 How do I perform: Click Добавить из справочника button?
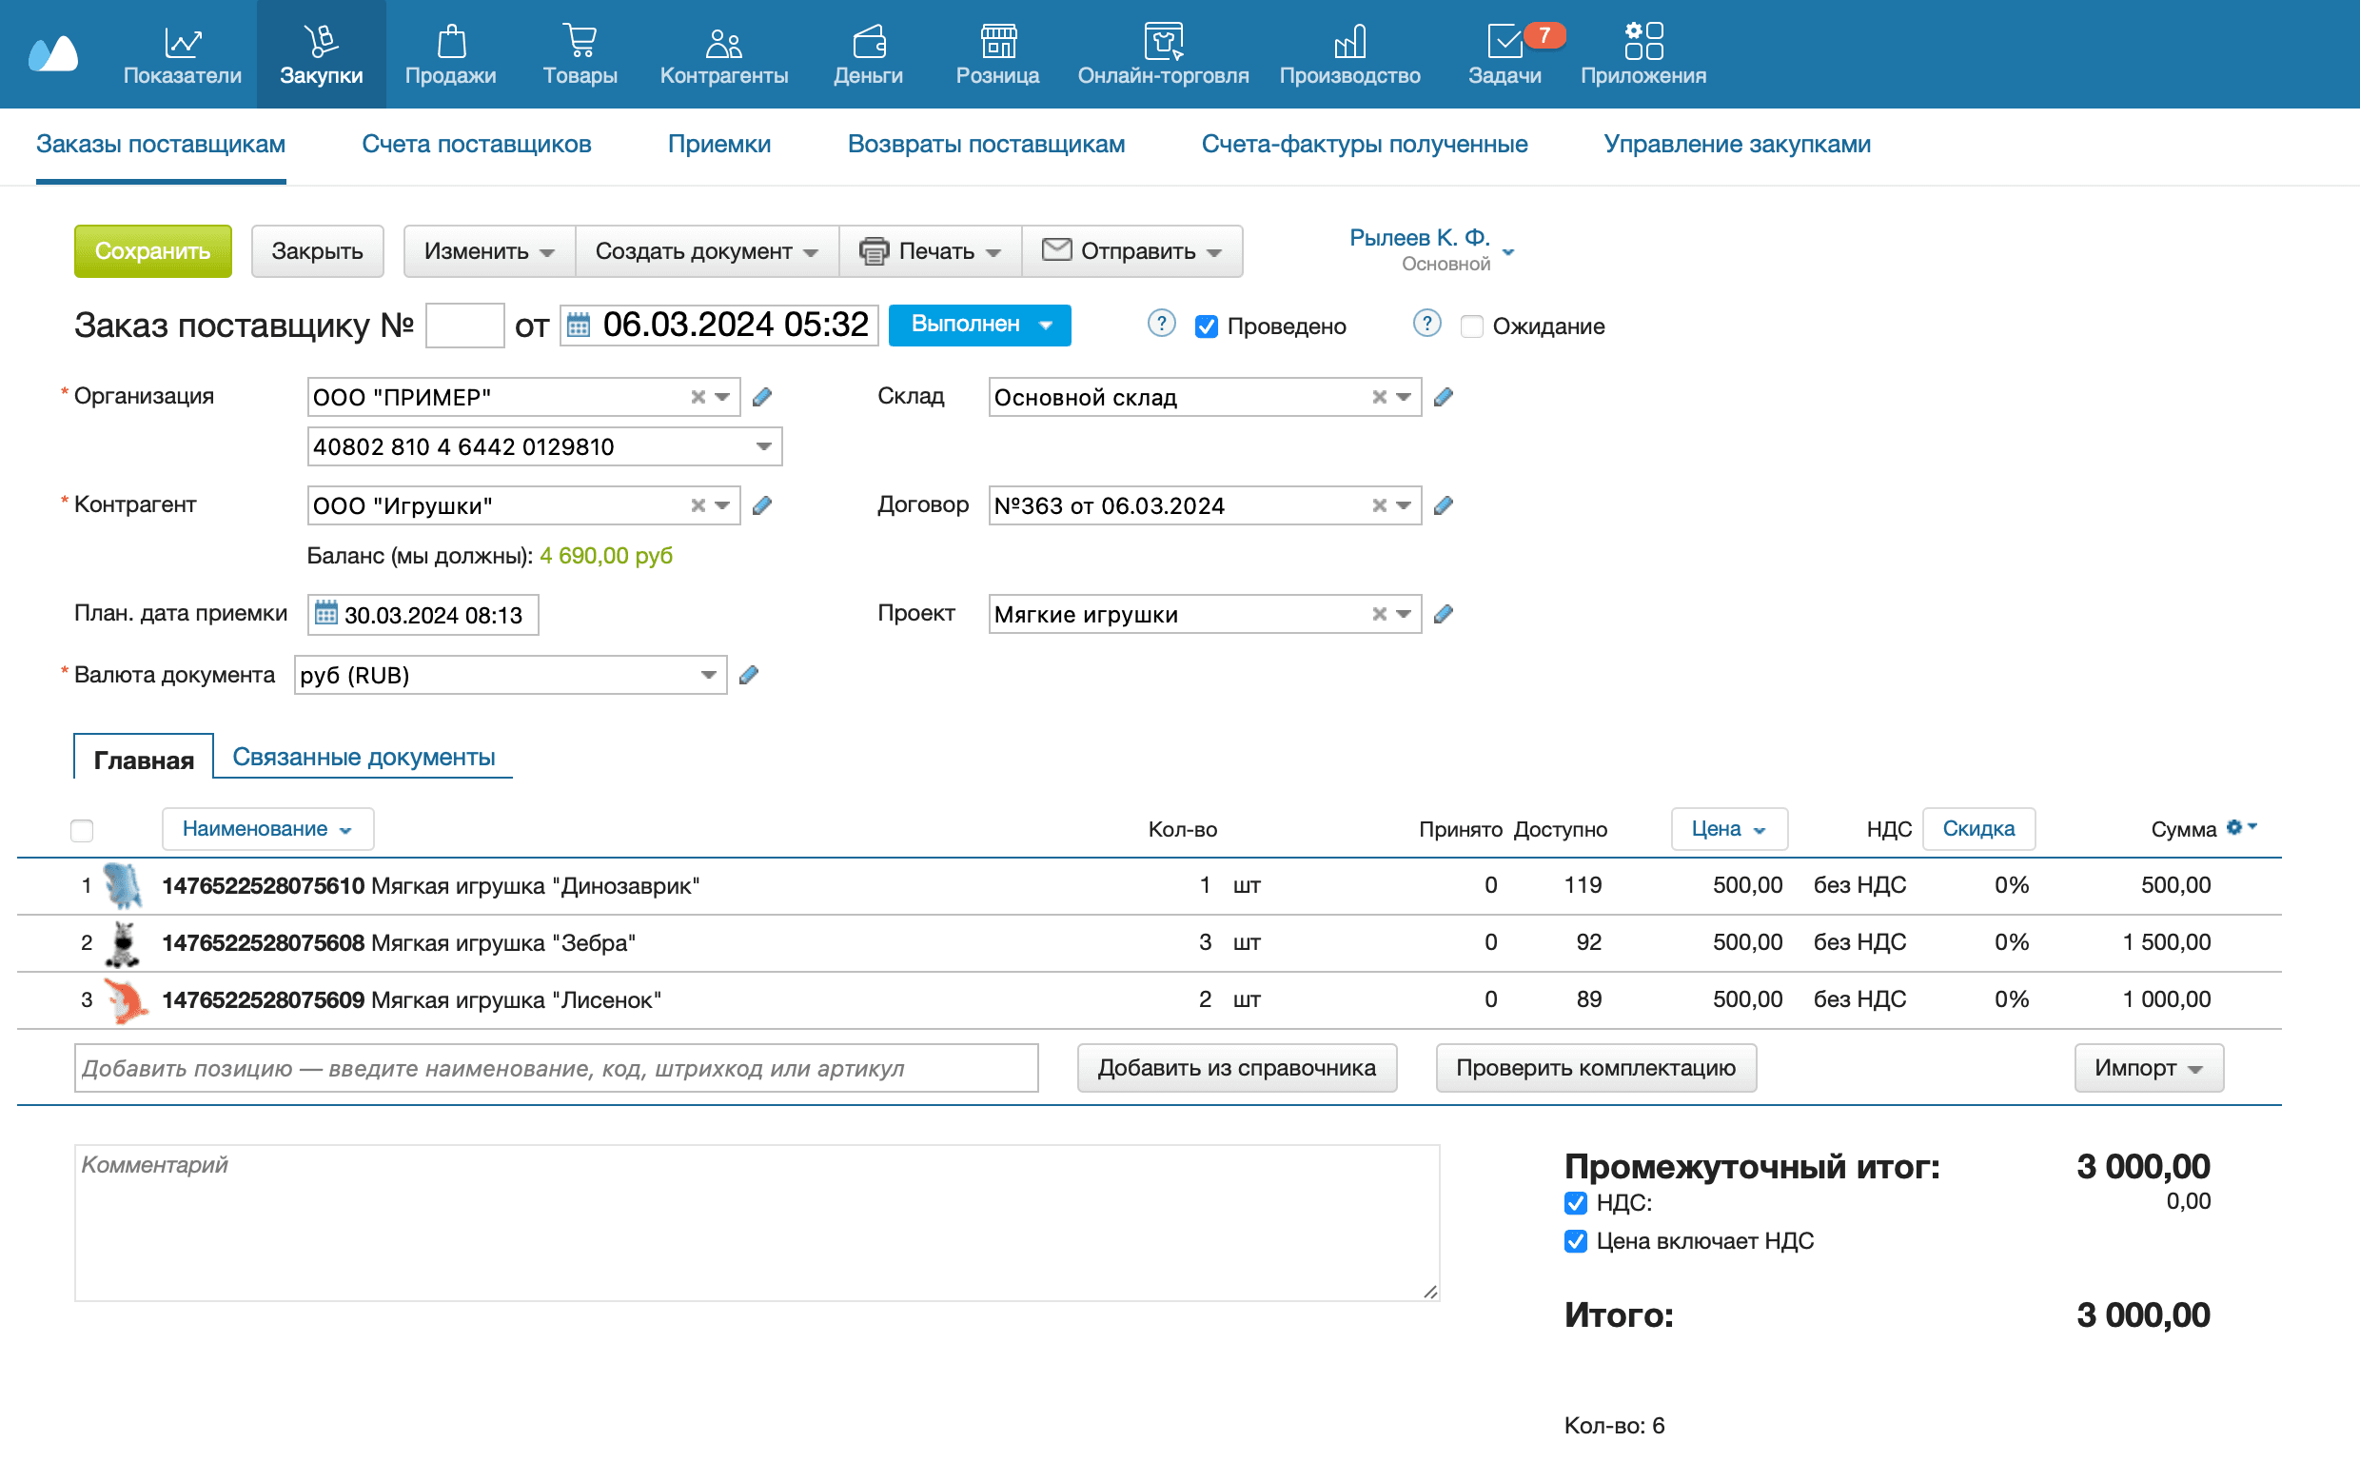pos(1236,1068)
